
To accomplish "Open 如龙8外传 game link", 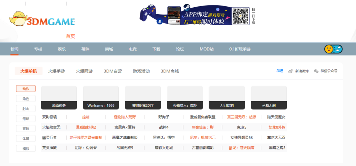I will [x=277, y=127].
